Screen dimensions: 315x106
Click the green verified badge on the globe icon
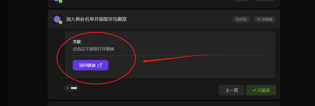click(x=61, y=22)
